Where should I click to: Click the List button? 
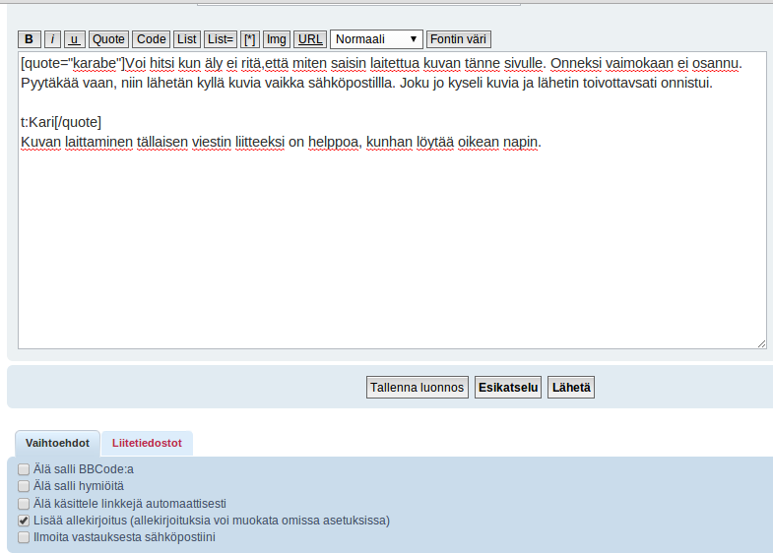187,39
